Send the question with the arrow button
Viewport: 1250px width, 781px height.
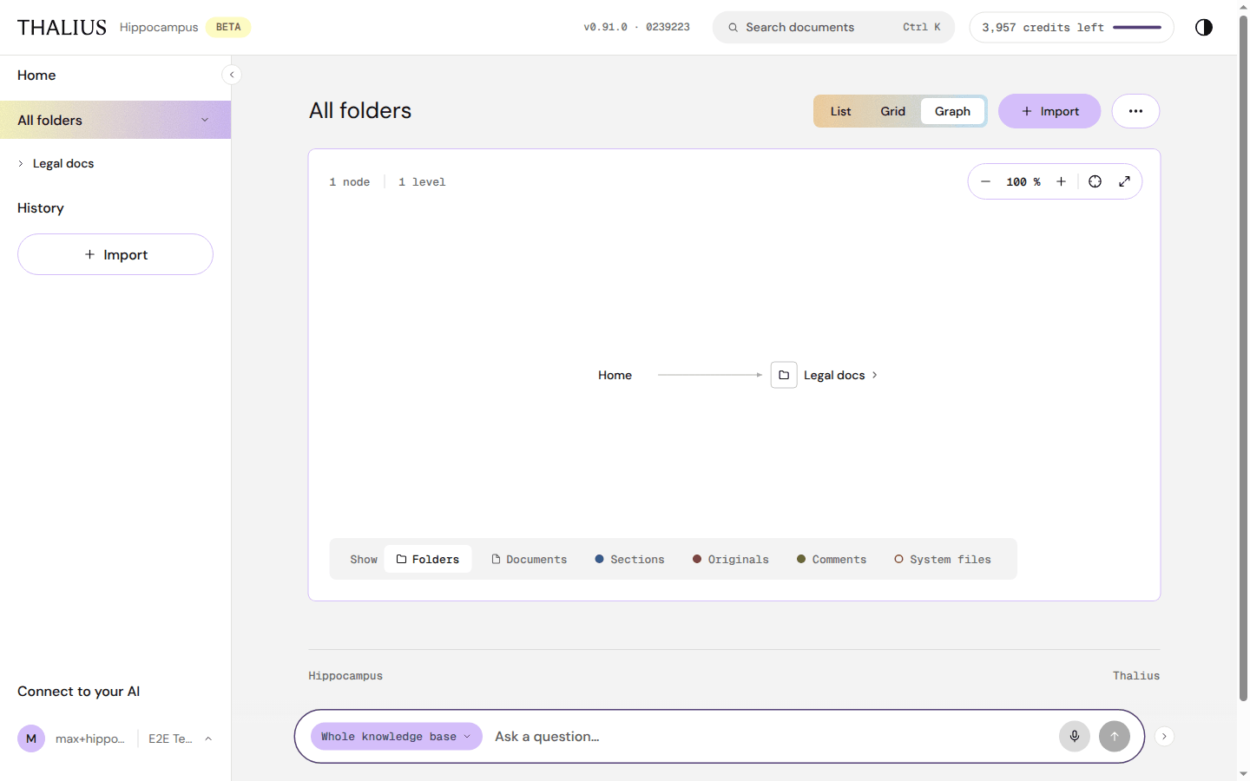pyautogui.click(x=1115, y=737)
